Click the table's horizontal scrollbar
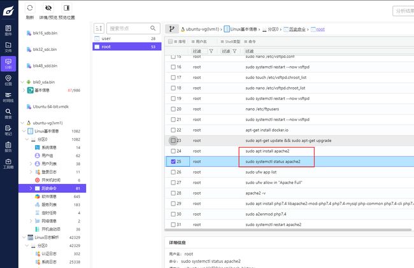This screenshot has width=414, height=268. [288, 230]
